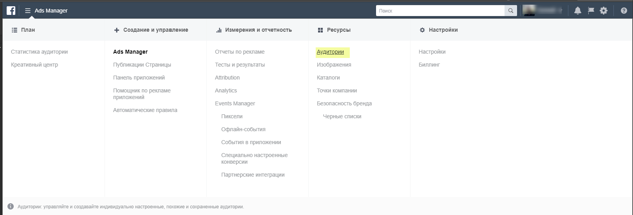Click the План column heading
633x215 pixels.
tap(28, 30)
